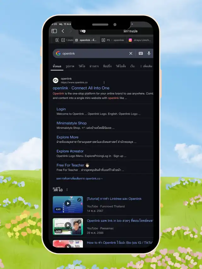This screenshot has height=269, width=202.
Task: Switch to the รูปภาพ images tab
Action: click(x=70, y=66)
